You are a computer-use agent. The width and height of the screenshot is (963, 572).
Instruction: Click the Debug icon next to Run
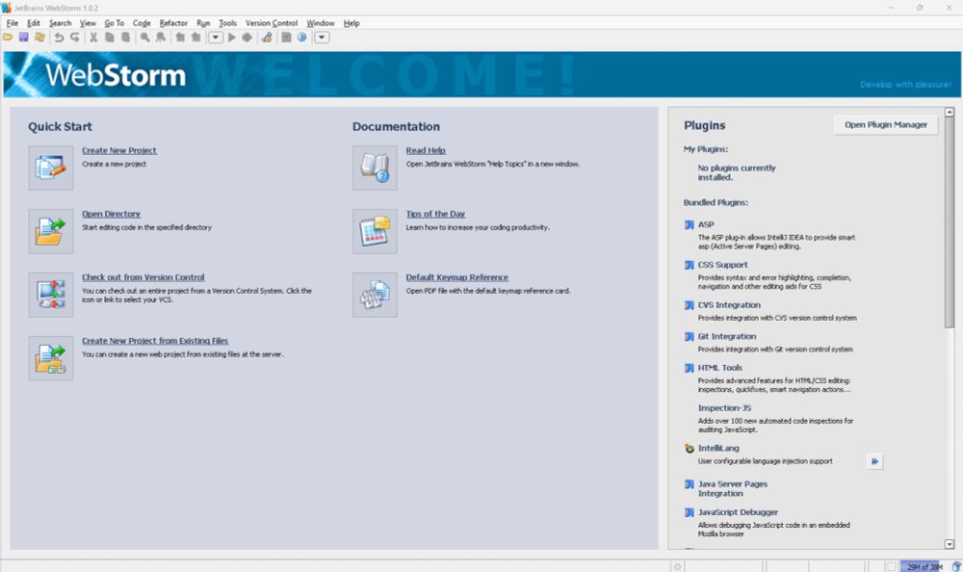[x=247, y=38]
